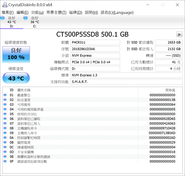Click the 原始值 column header
The image size is (185, 176).
click(170, 90)
